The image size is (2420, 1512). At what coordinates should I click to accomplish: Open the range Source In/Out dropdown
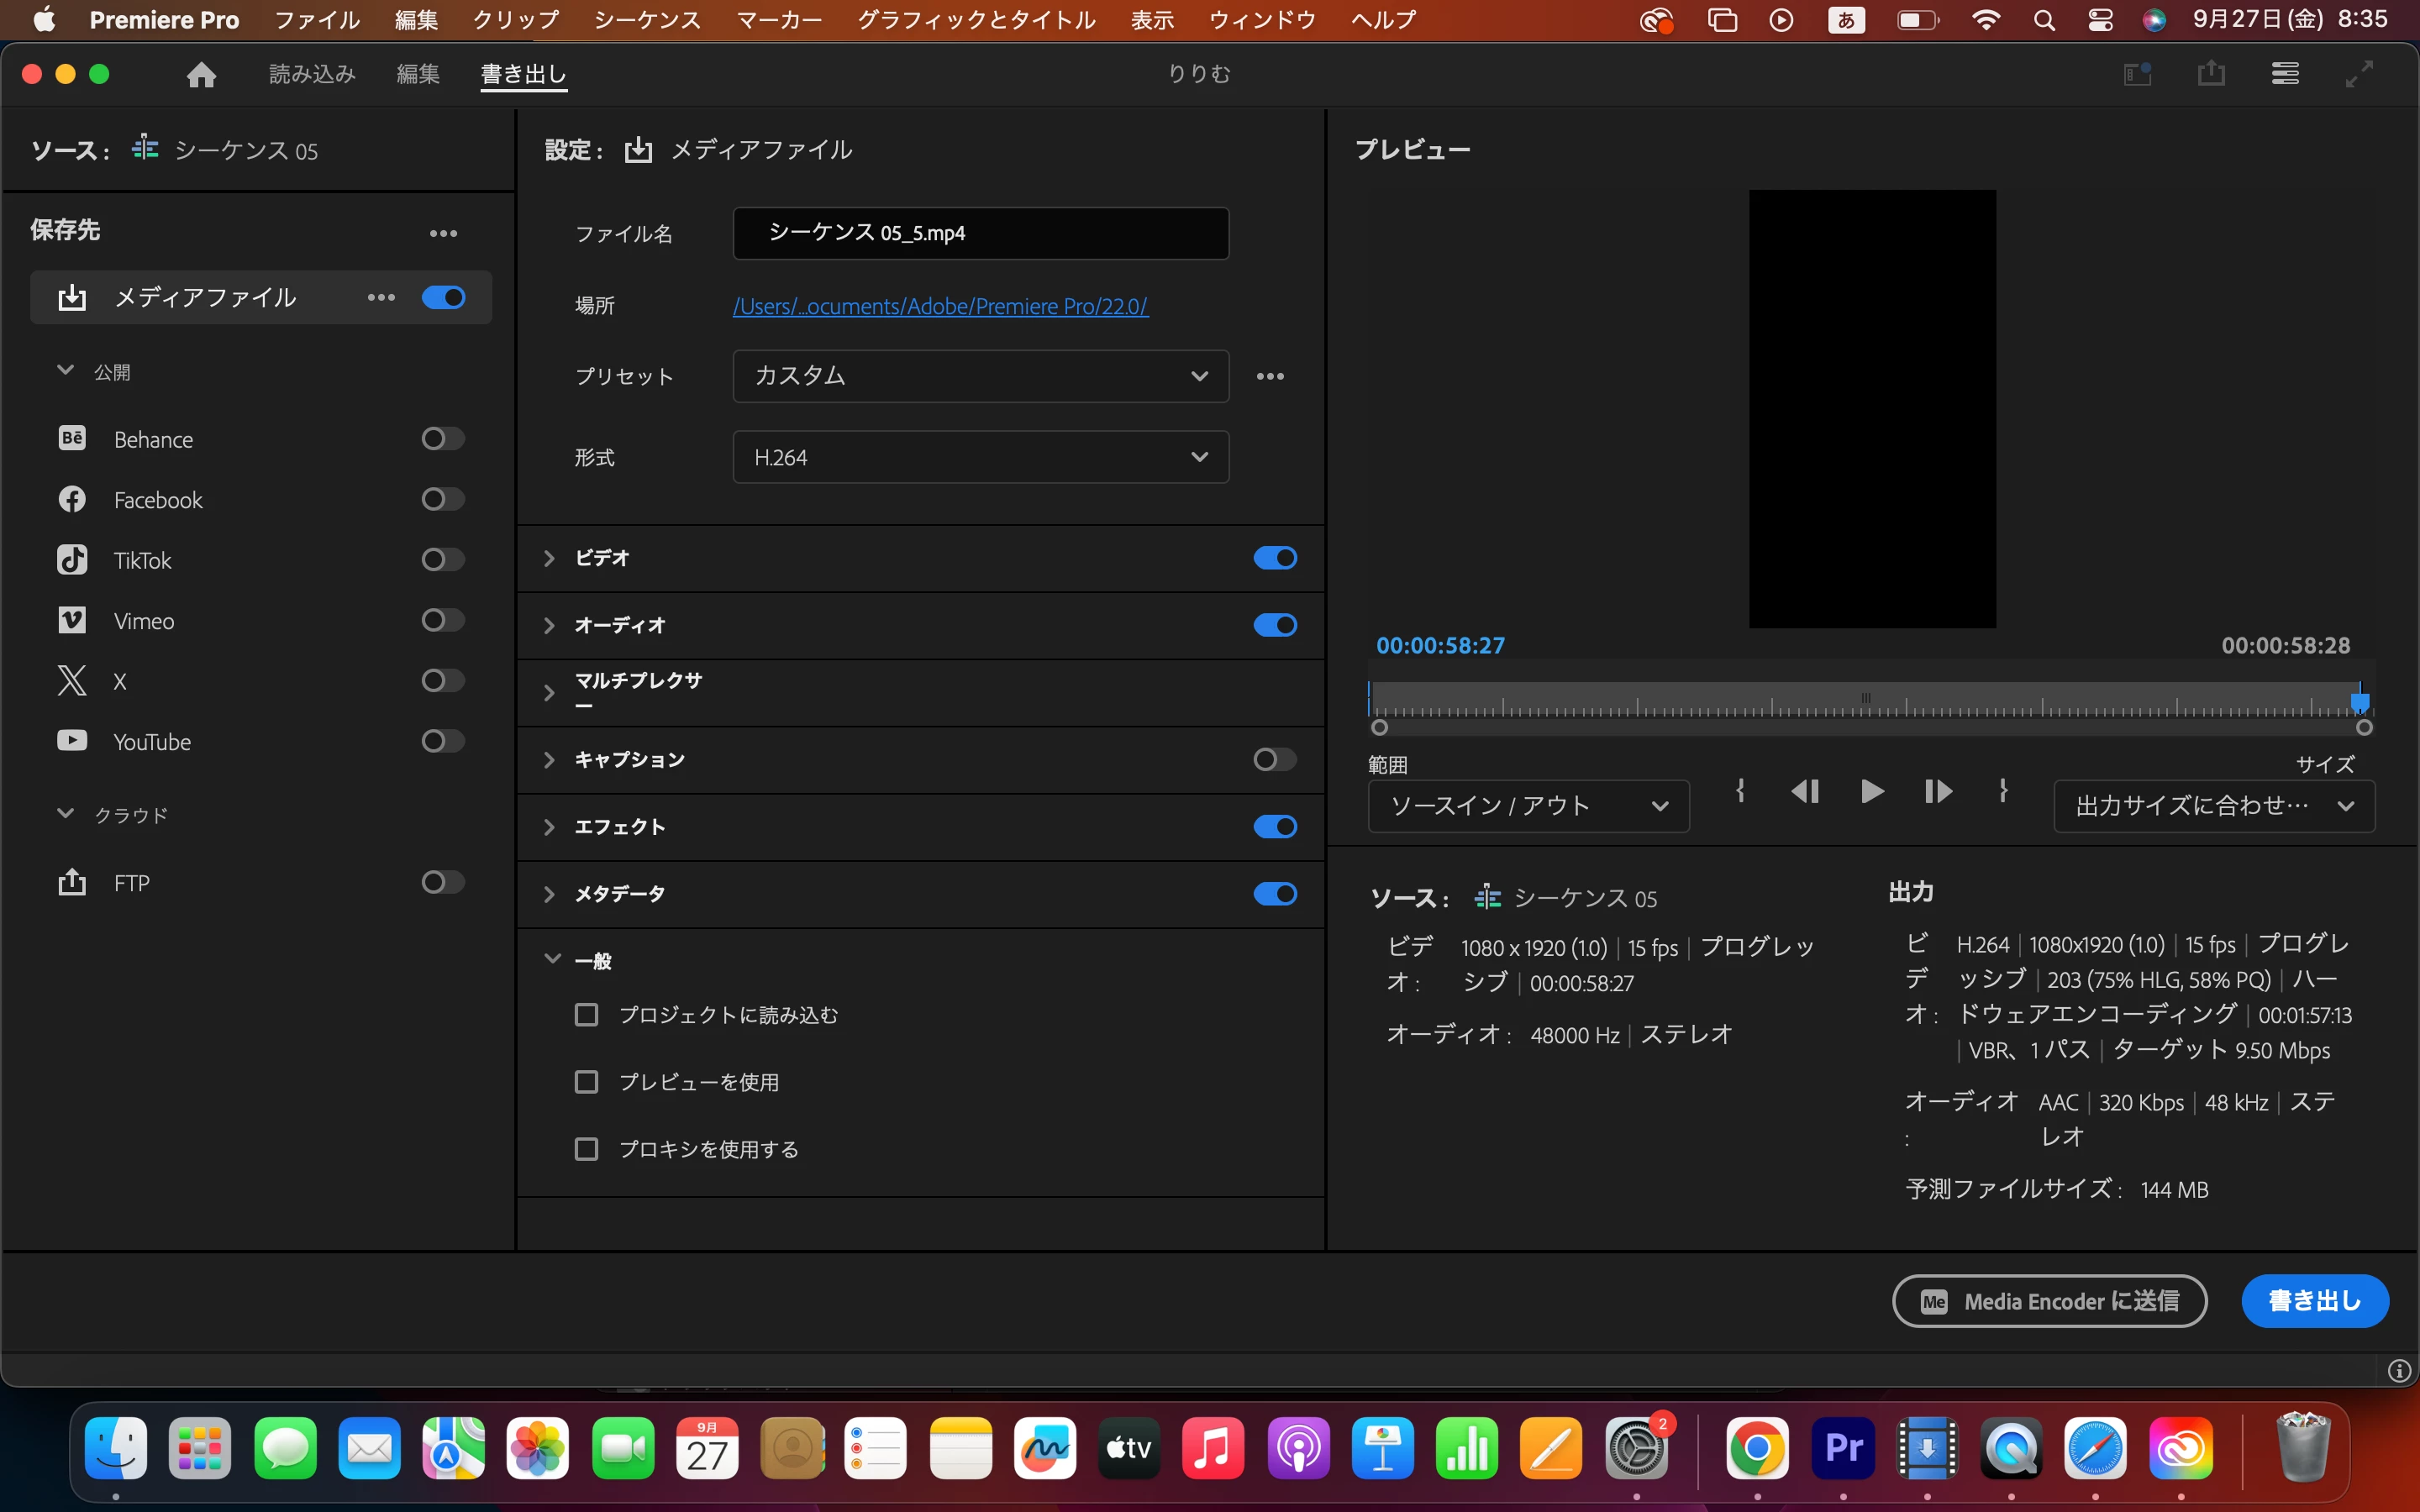coord(1528,806)
